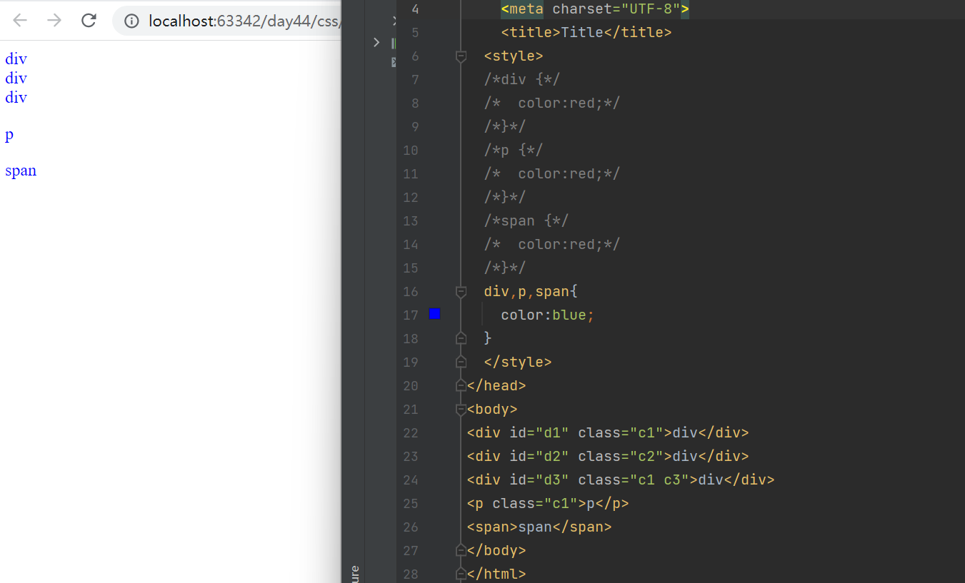Fold the closing brace marker on line 18
The image size is (965, 583).
pos(461,338)
